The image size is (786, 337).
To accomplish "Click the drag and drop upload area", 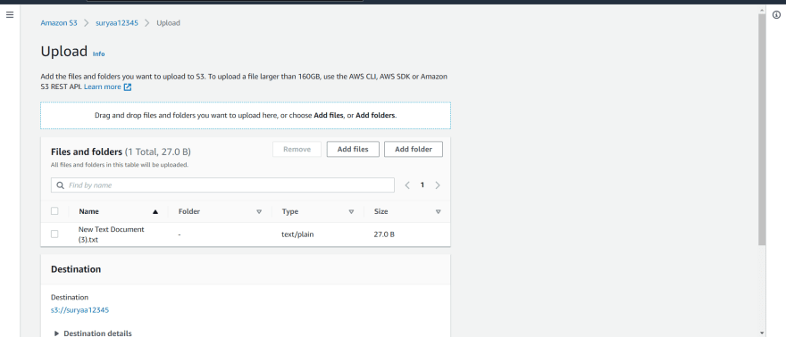I will (x=246, y=116).
